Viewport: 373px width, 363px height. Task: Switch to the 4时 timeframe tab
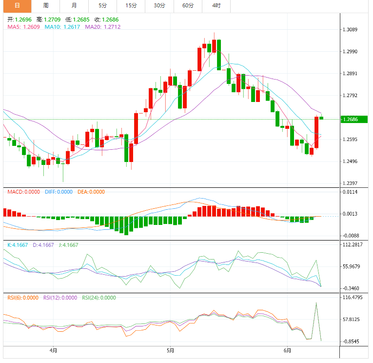point(216,6)
